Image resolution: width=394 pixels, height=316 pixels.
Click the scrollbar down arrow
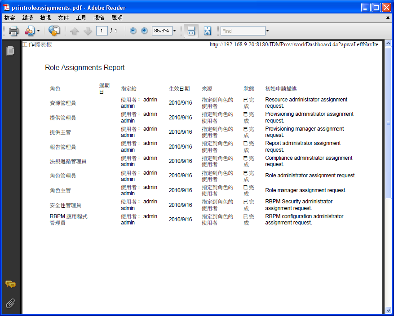388,311
